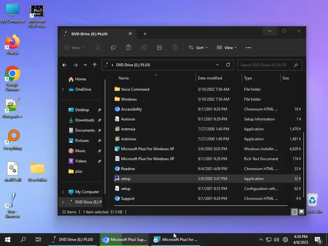The height and width of the screenshot is (246, 328).
Task: Select Google Chrome desktop icon
Action: pyautogui.click(x=12, y=78)
